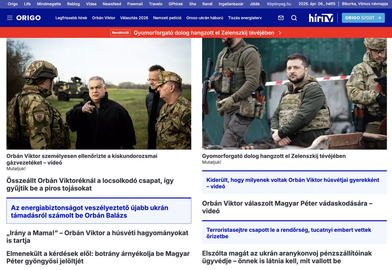The width and height of the screenshot is (392, 270).
Task: Open the Zelenszkij photo thumbnail
Action: pyautogui.click(x=294, y=94)
